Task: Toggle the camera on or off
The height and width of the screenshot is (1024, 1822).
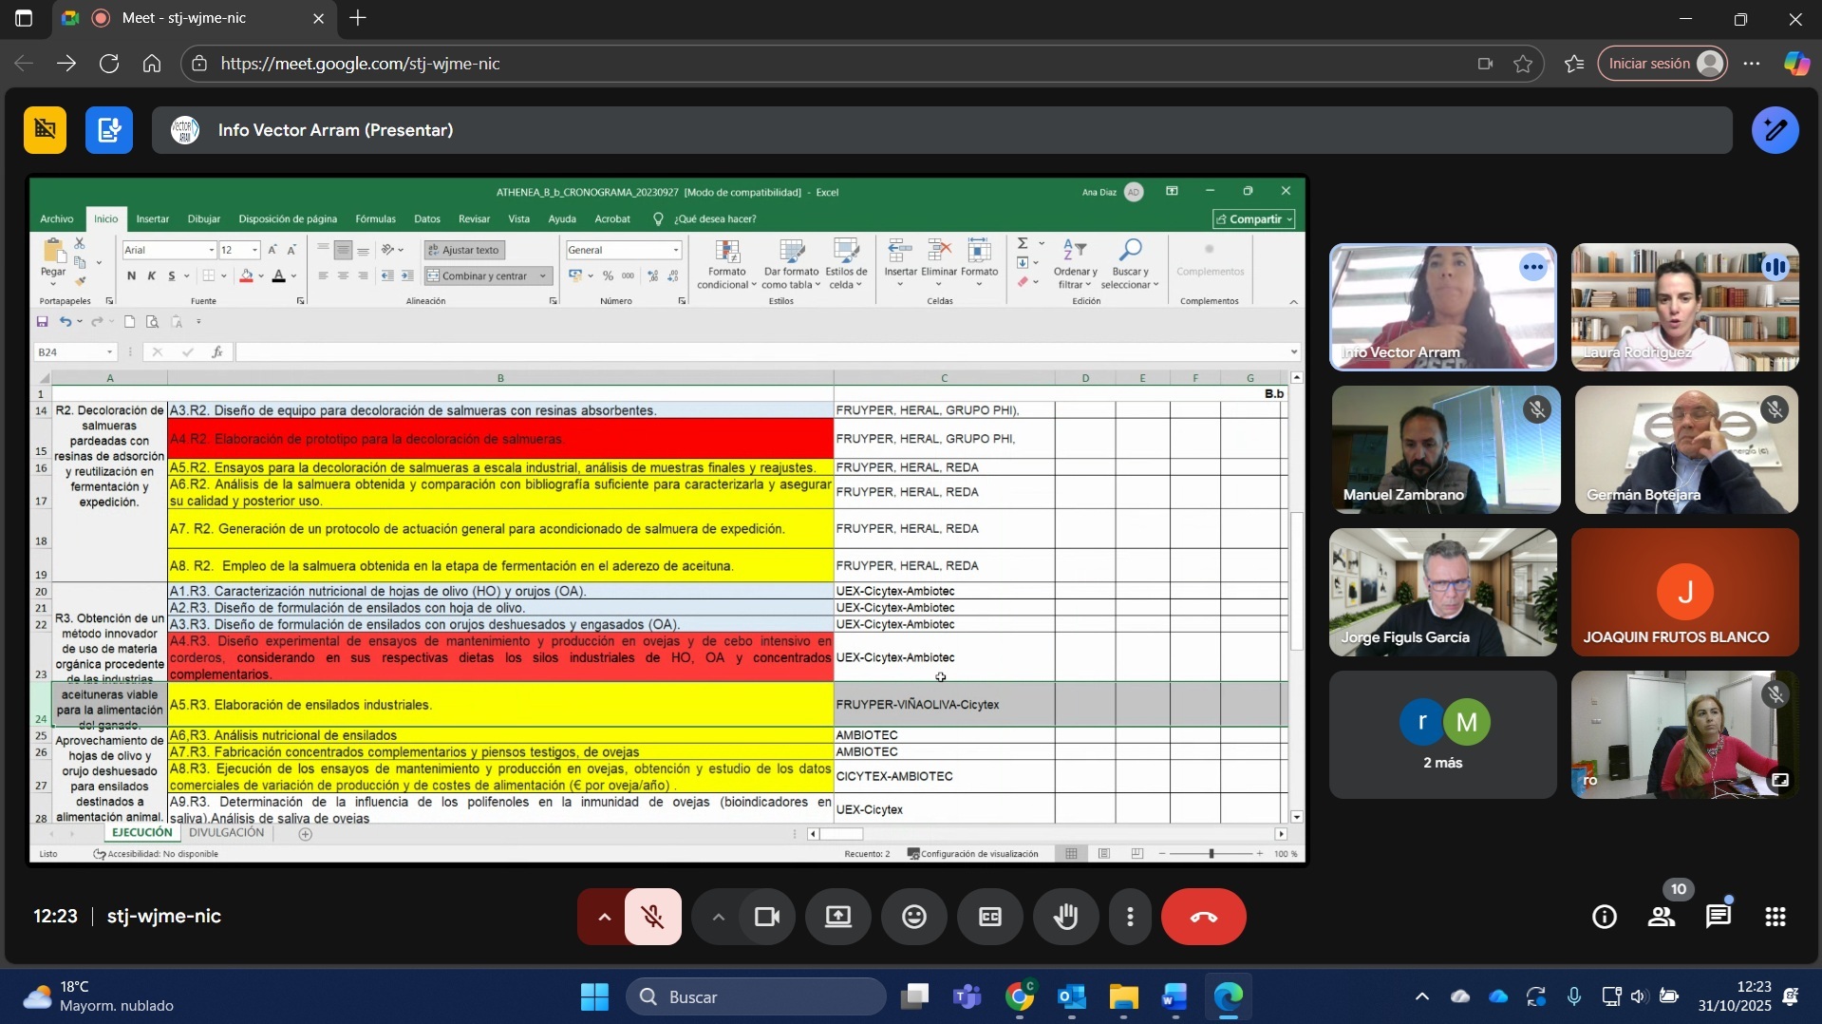Action: click(x=766, y=917)
